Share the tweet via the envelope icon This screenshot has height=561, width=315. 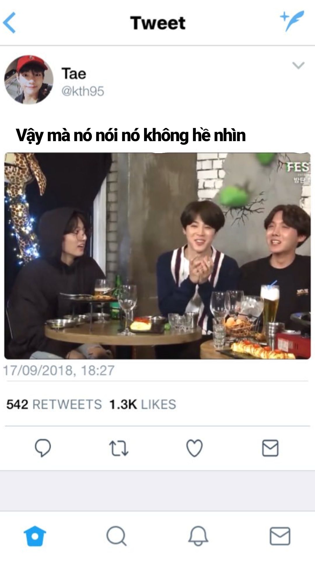pos(270,448)
